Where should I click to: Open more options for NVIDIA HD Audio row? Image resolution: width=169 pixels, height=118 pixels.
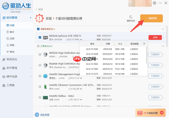pos(163,54)
